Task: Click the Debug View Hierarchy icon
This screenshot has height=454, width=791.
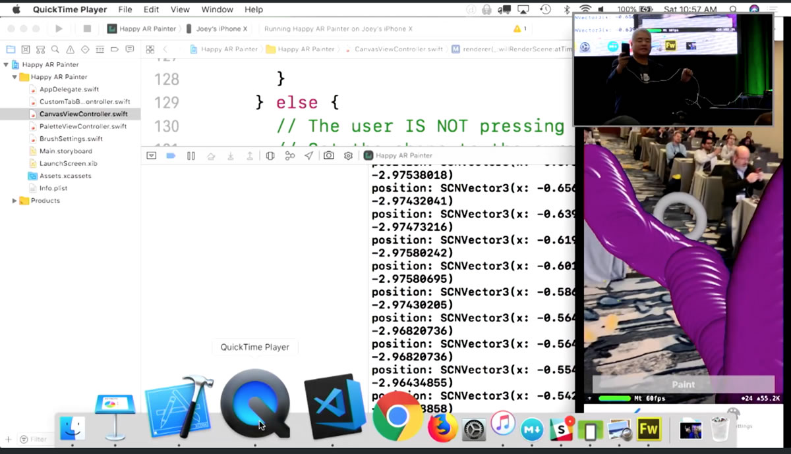Action: coord(270,156)
